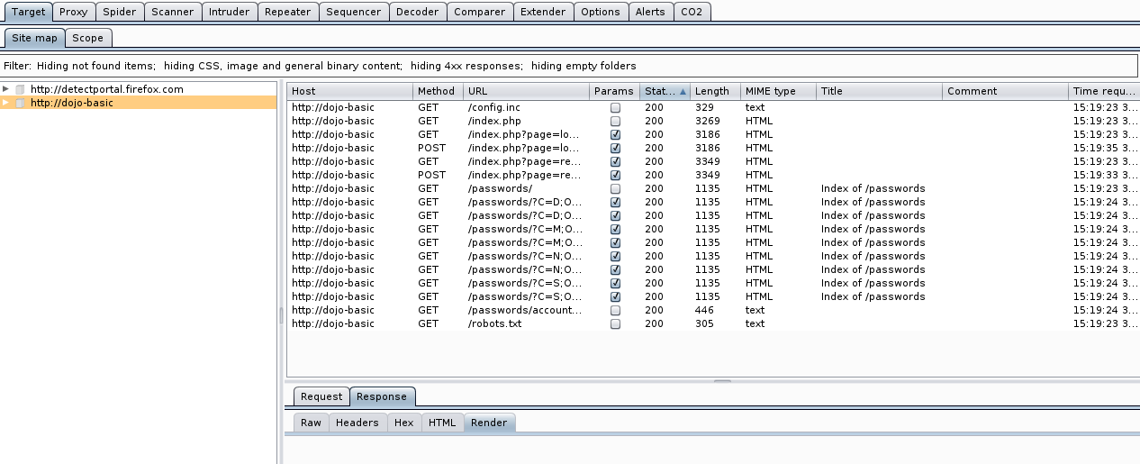Expand the dojo-basic tree node
The width and height of the screenshot is (1140, 464).
coord(6,103)
